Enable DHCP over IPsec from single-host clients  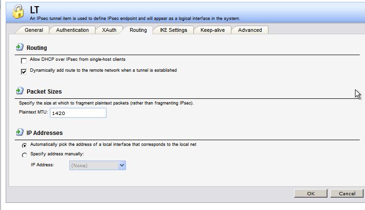pos(24,61)
